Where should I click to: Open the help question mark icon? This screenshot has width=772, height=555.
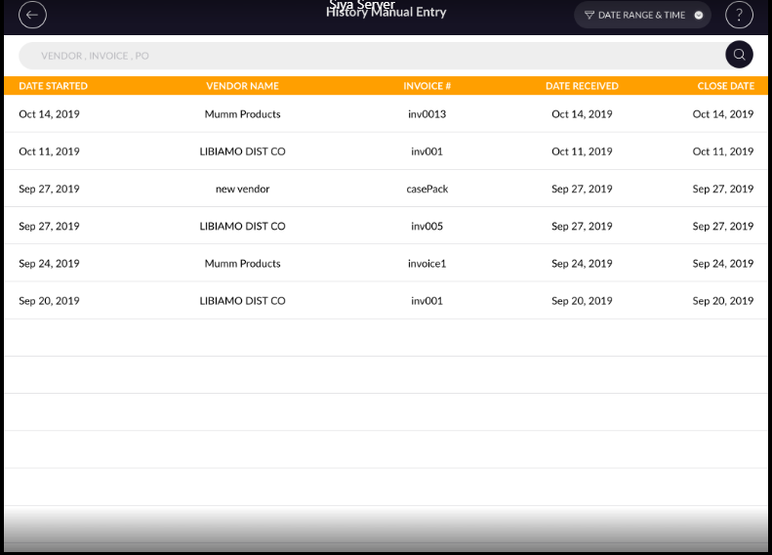click(740, 15)
